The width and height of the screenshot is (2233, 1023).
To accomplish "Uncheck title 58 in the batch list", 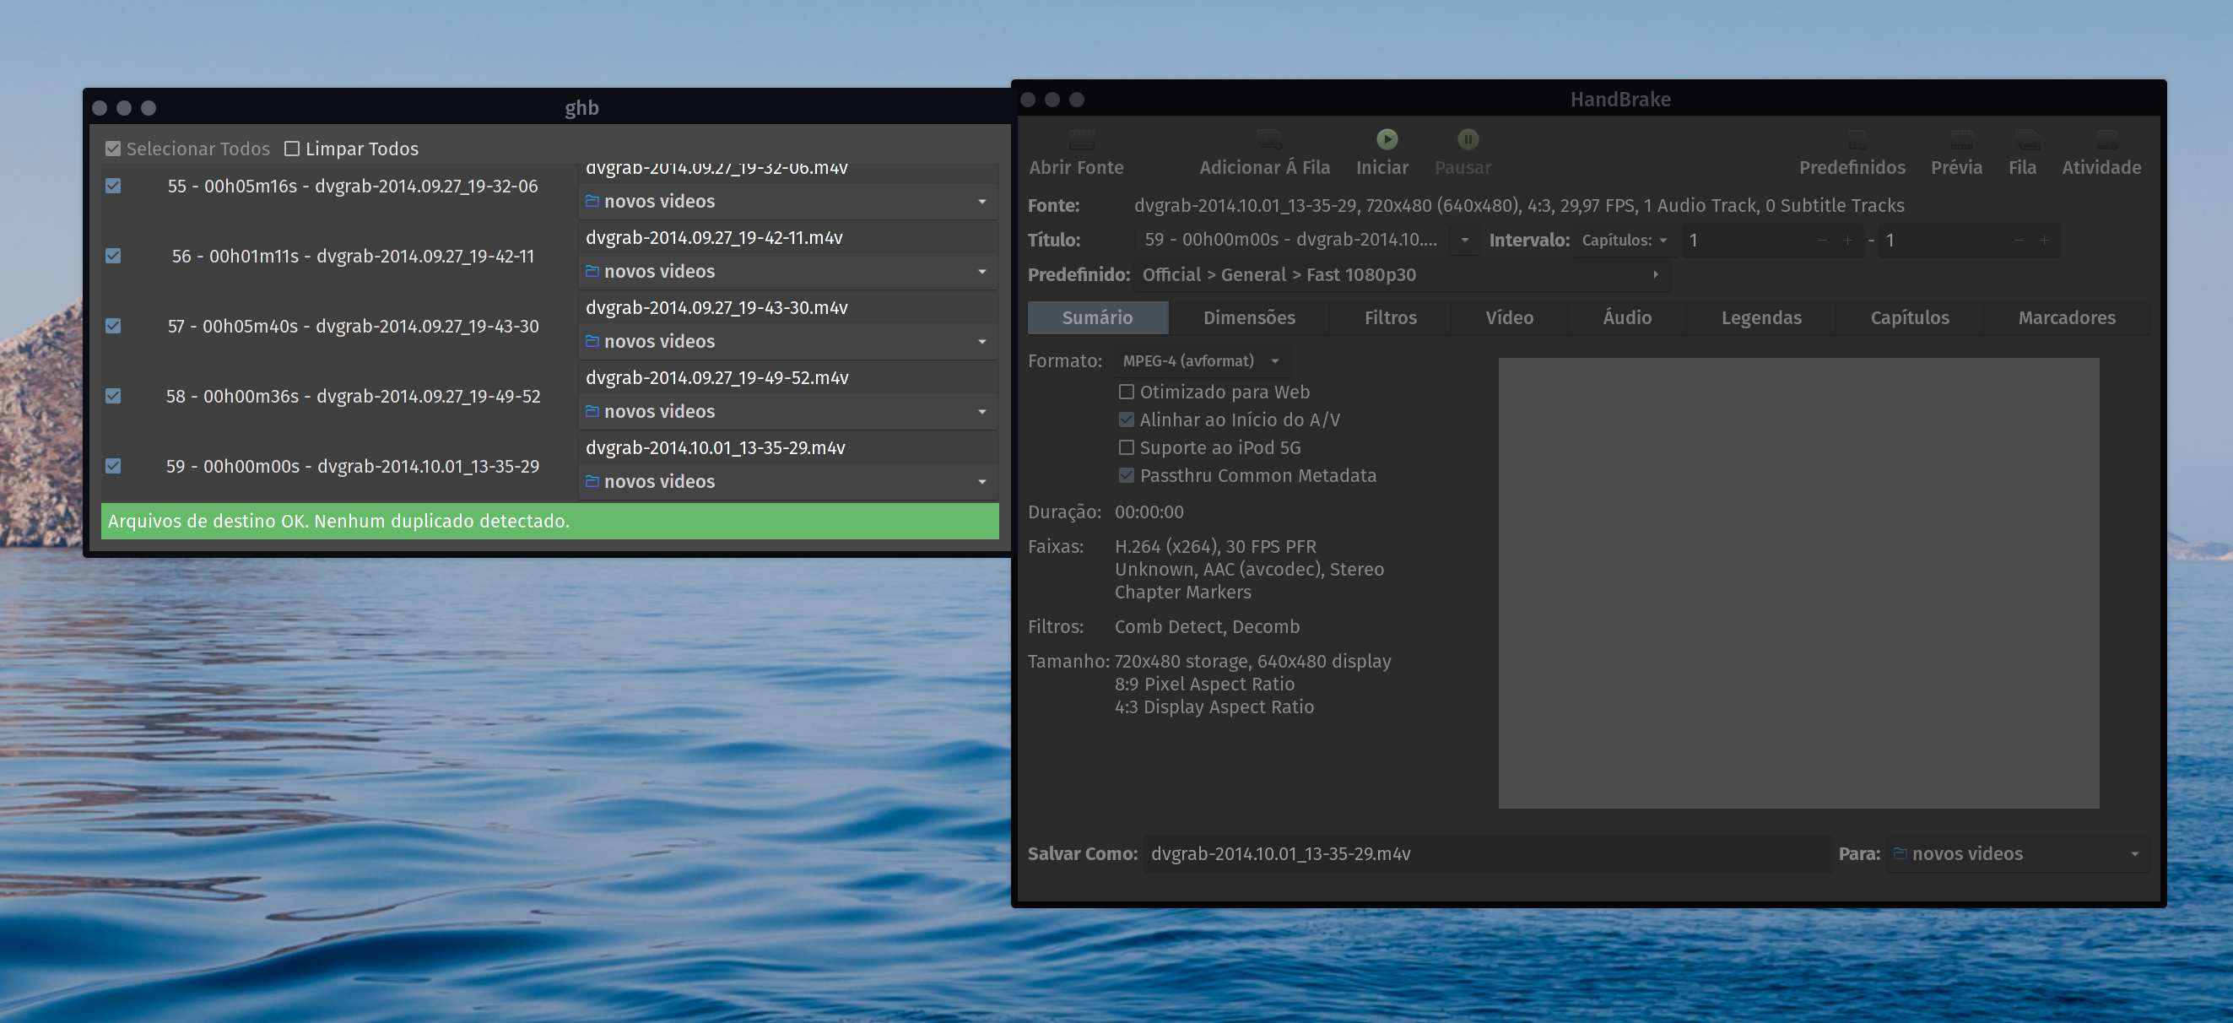I will pos(113,396).
